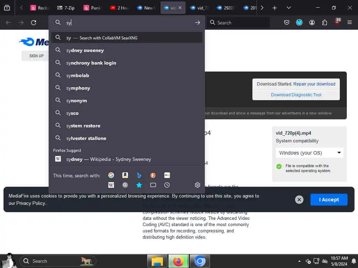Search this time with Amazon

125,175
